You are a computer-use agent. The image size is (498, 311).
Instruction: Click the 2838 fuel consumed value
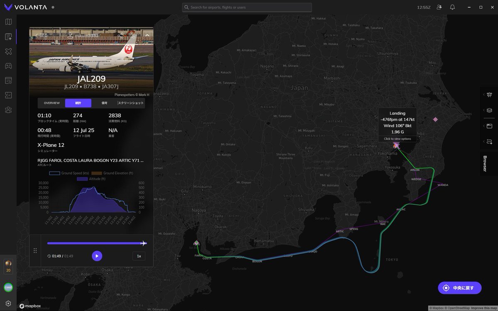click(x=115, y=116)
